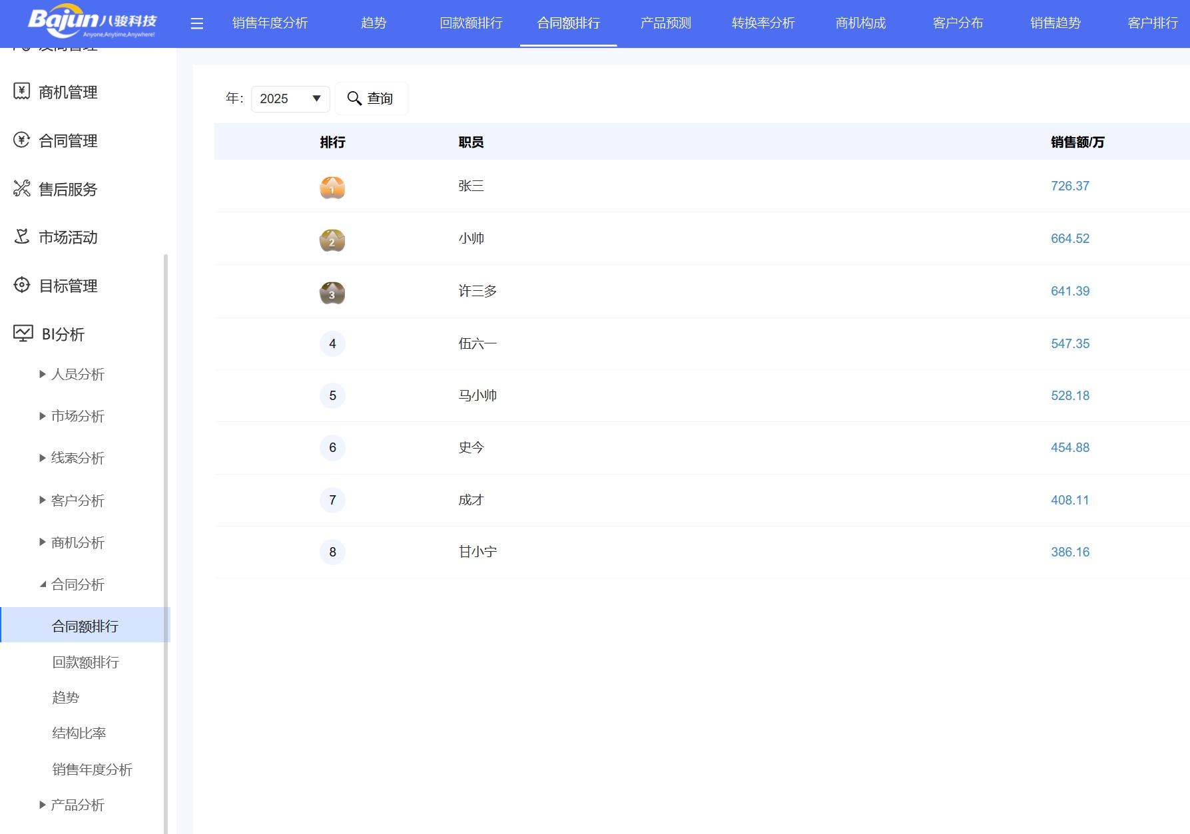Expand the 人员分析 tree node
This screenshot has height=834, width=1190.
point(43,374)
